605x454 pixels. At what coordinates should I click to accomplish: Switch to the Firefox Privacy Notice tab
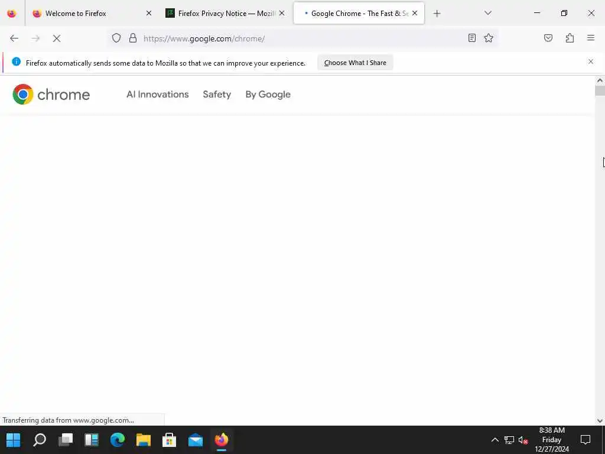225,13
